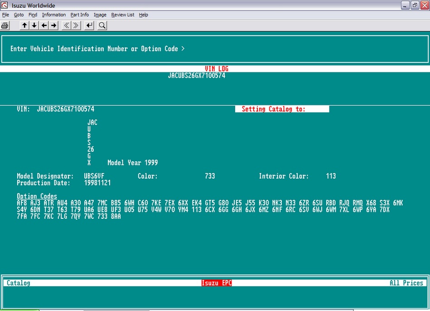The height and width of the screenshot is (311, 430).
Task: Close the Isuzu Worldwide window
Action: 425,5
